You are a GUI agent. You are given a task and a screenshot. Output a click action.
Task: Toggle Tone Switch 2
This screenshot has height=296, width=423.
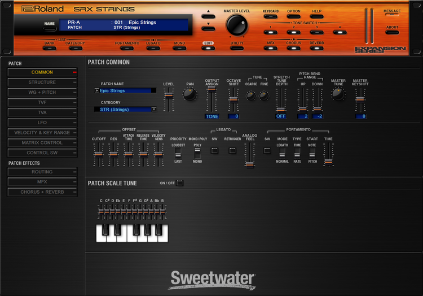pyautogui.click(x=293, y=32)
